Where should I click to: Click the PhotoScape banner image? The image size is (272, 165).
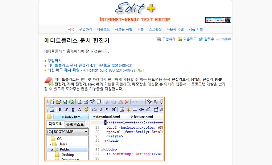[218, 20]
